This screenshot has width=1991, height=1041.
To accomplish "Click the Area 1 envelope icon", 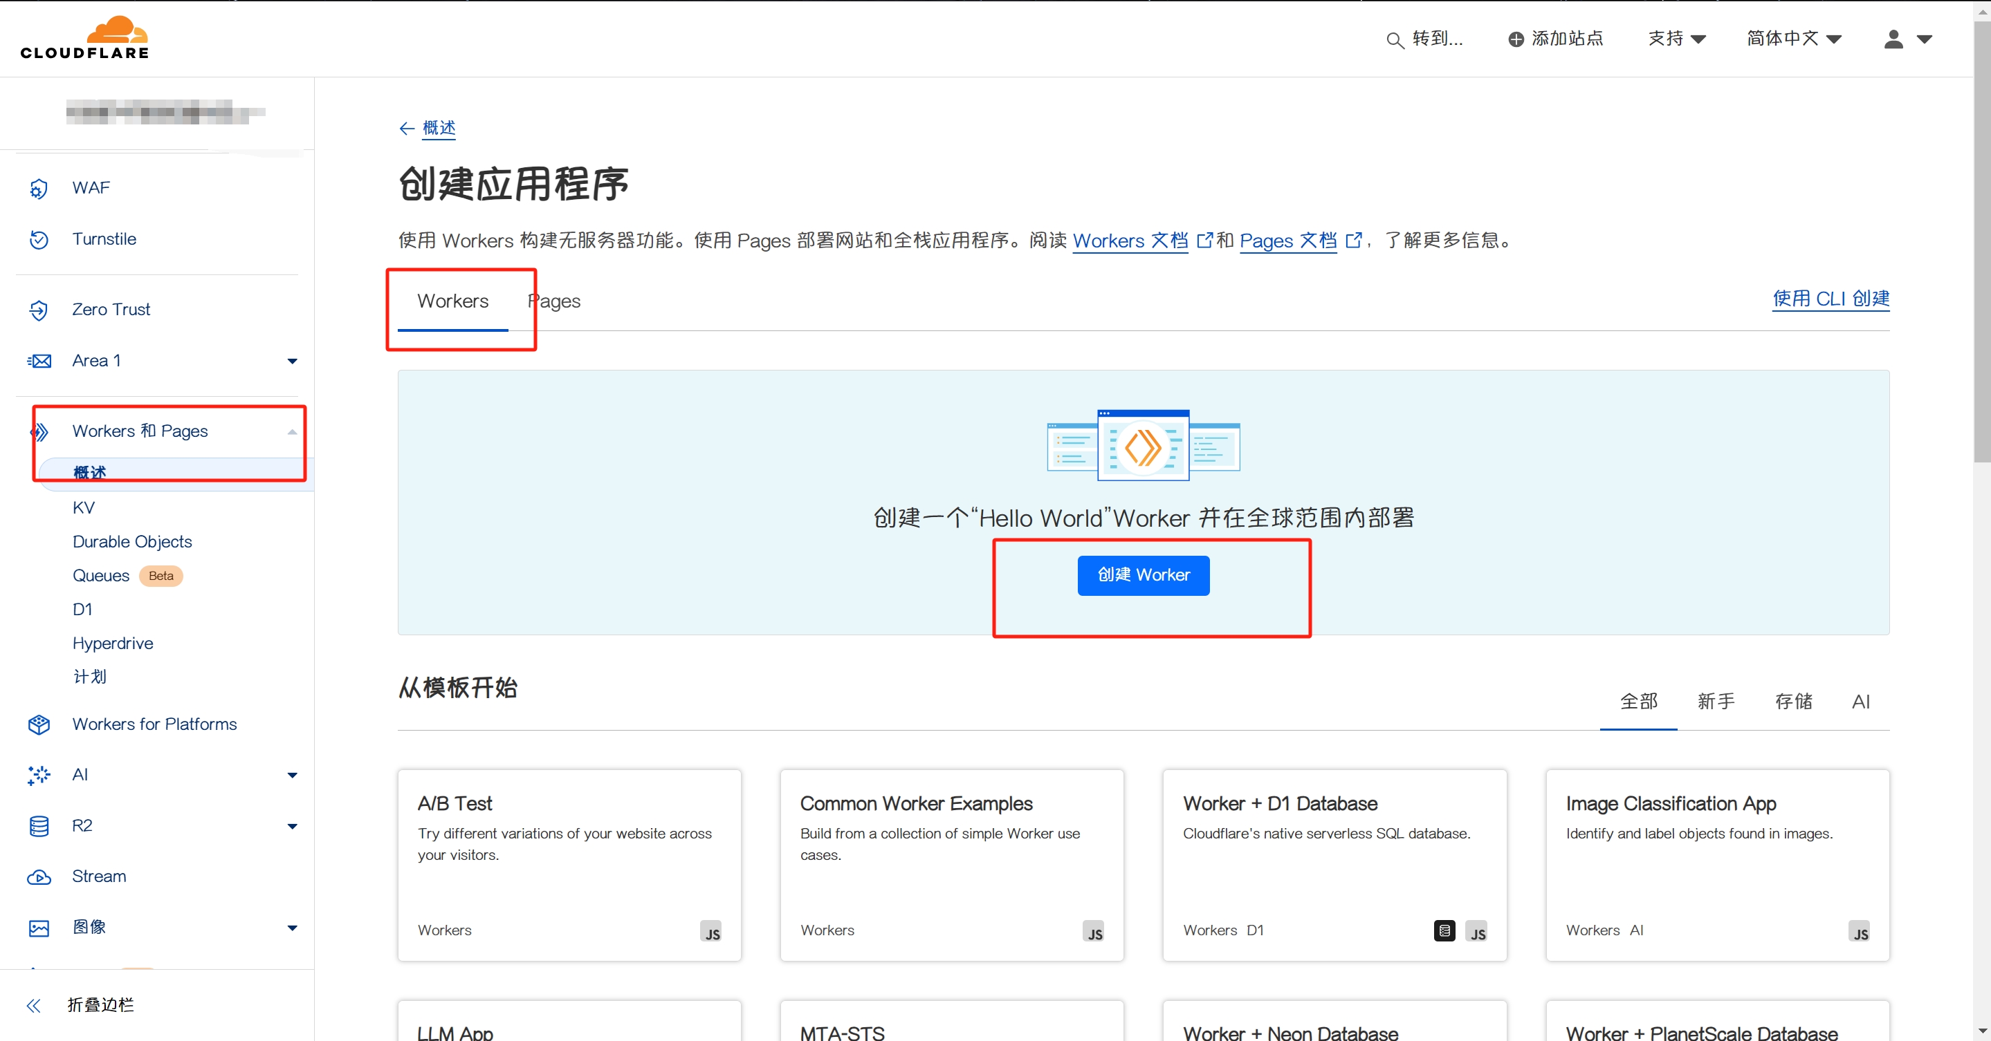I will pos(39,361).
